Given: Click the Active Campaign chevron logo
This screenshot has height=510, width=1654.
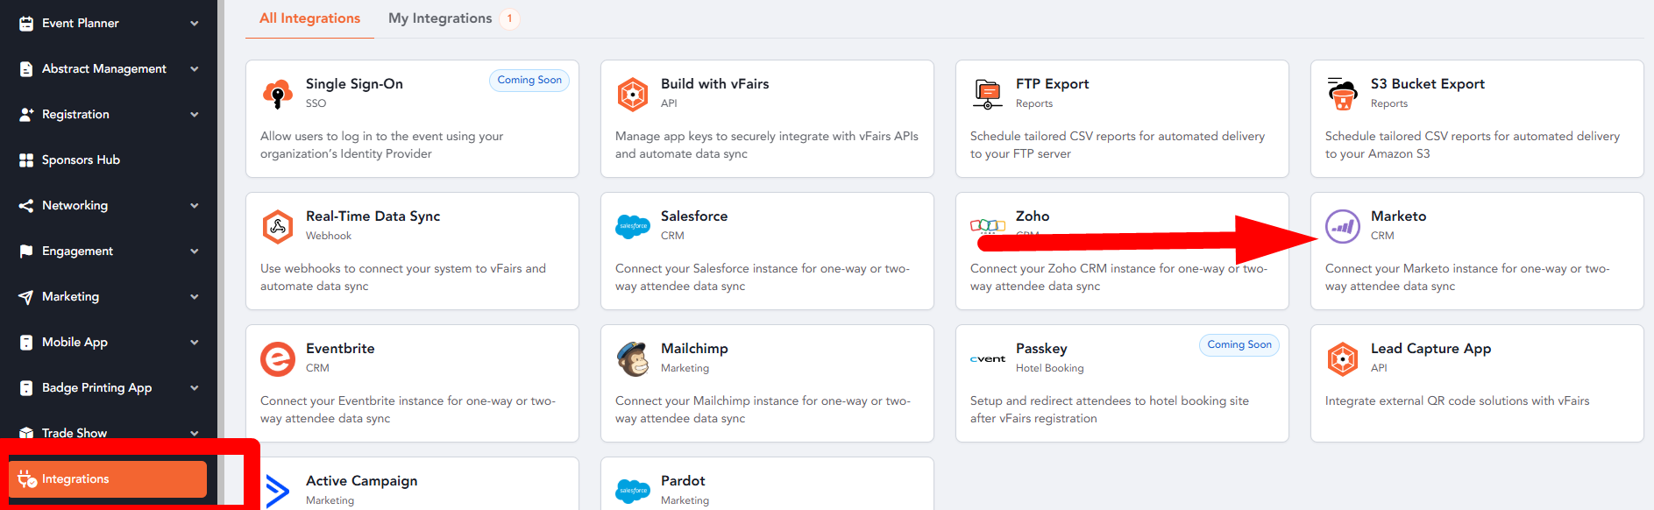Looking at the screenshot, I should click(x=278, y=491).
